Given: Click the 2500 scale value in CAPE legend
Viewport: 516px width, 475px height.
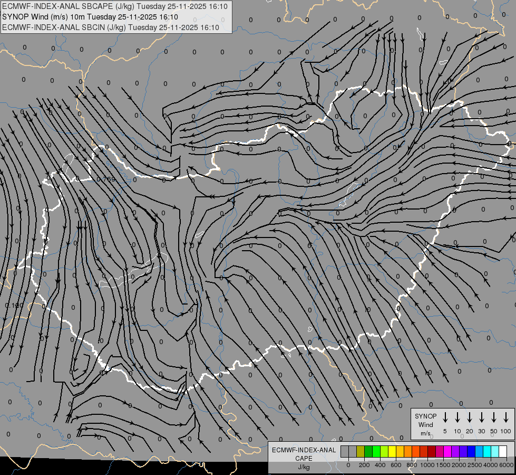Looking at the screenshot, I should coord(475,465).
